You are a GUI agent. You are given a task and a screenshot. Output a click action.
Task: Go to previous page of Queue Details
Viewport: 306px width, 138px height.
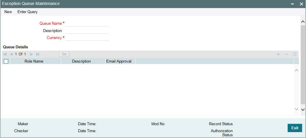pyautogui.click(x=11, y=54)
